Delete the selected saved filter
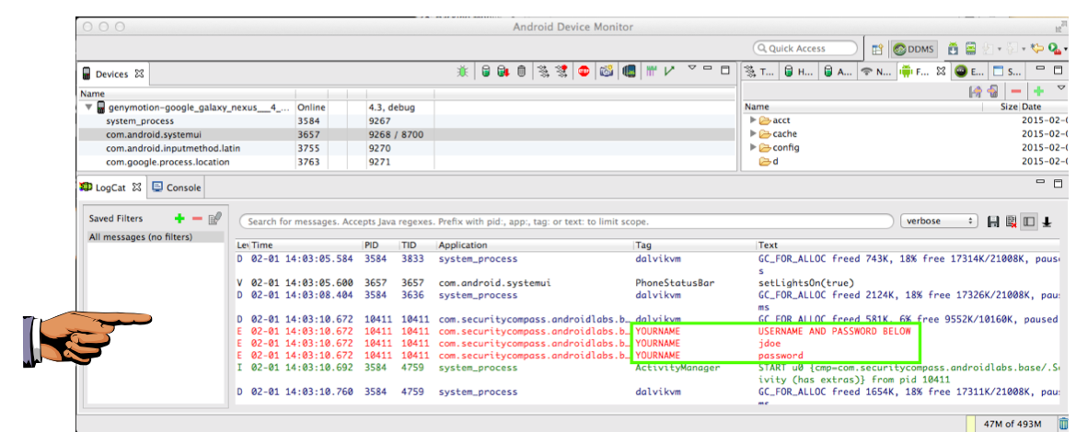The image size is (1076, 443). 197,219
